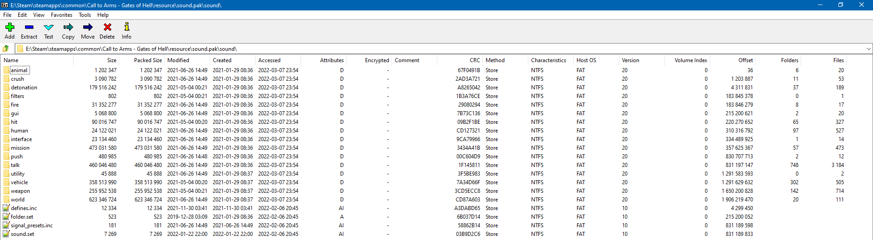Click the Test archive icon
Image resolution: width=873 pixels, height=240 pixels.
pos(49,27)
